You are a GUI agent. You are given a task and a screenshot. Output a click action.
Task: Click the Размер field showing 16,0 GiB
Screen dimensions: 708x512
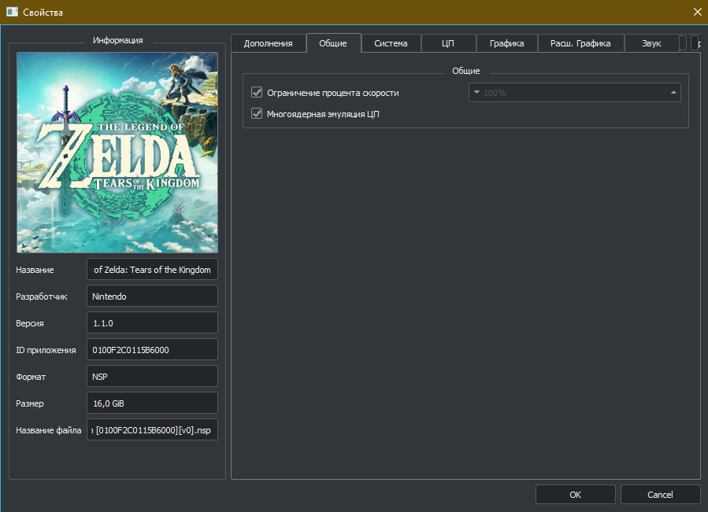(x=152, y=403)
